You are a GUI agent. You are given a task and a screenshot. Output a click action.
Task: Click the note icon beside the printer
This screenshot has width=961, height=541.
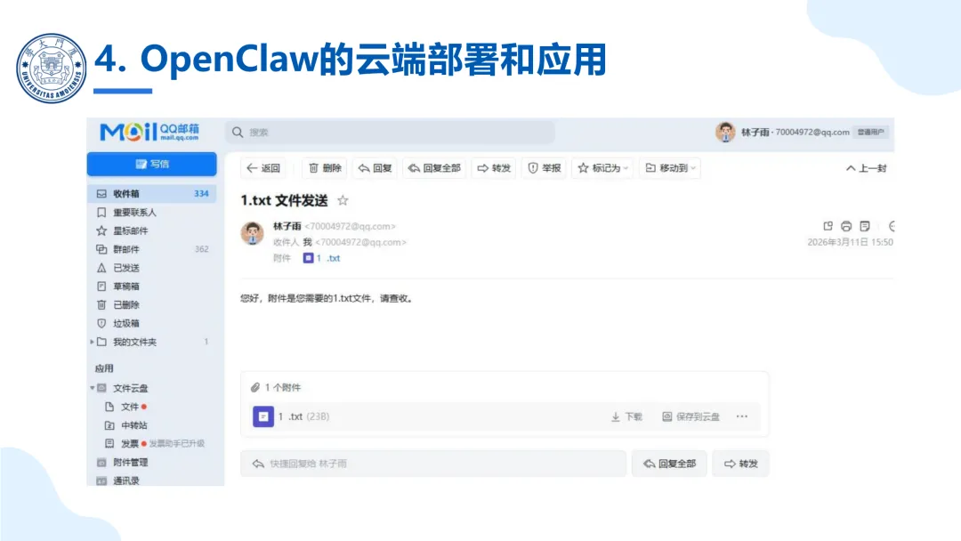pyautogui.click(x=865, y=226)
